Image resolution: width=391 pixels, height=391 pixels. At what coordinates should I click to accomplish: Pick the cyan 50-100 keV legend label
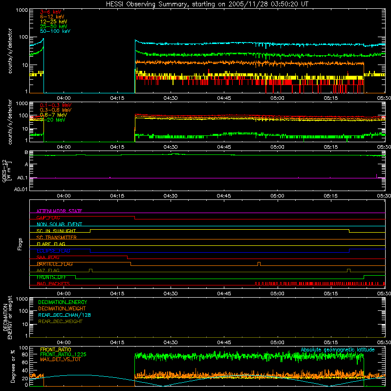(x=55, y=31)
